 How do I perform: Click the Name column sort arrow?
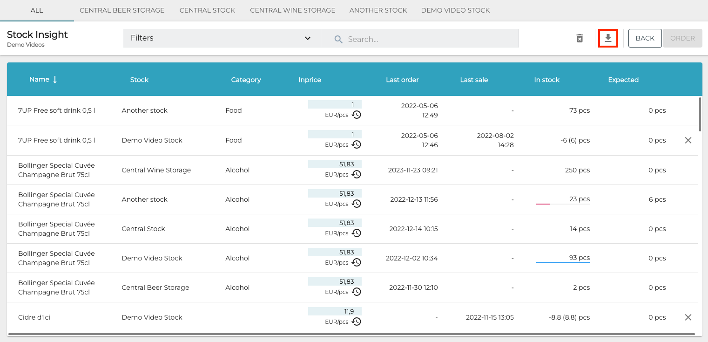tap(55, 80)
